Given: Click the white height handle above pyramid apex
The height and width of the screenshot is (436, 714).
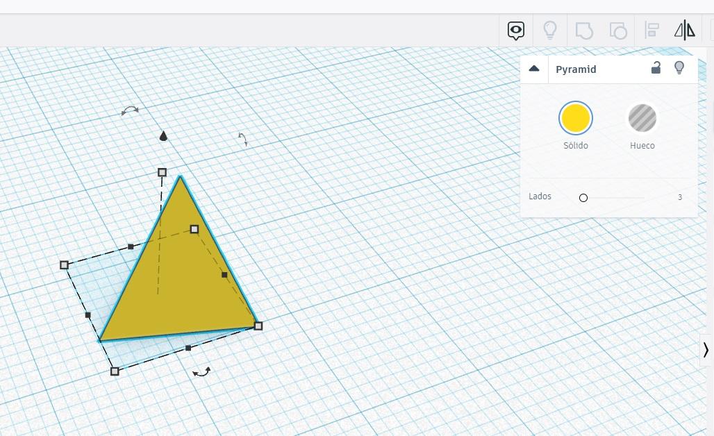Looking at the screenshot, I should 162,172.
